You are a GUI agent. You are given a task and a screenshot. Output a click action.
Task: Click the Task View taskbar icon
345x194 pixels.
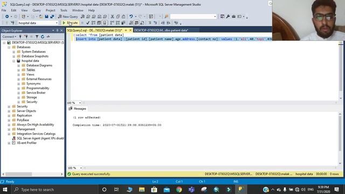tap(116, 189)
